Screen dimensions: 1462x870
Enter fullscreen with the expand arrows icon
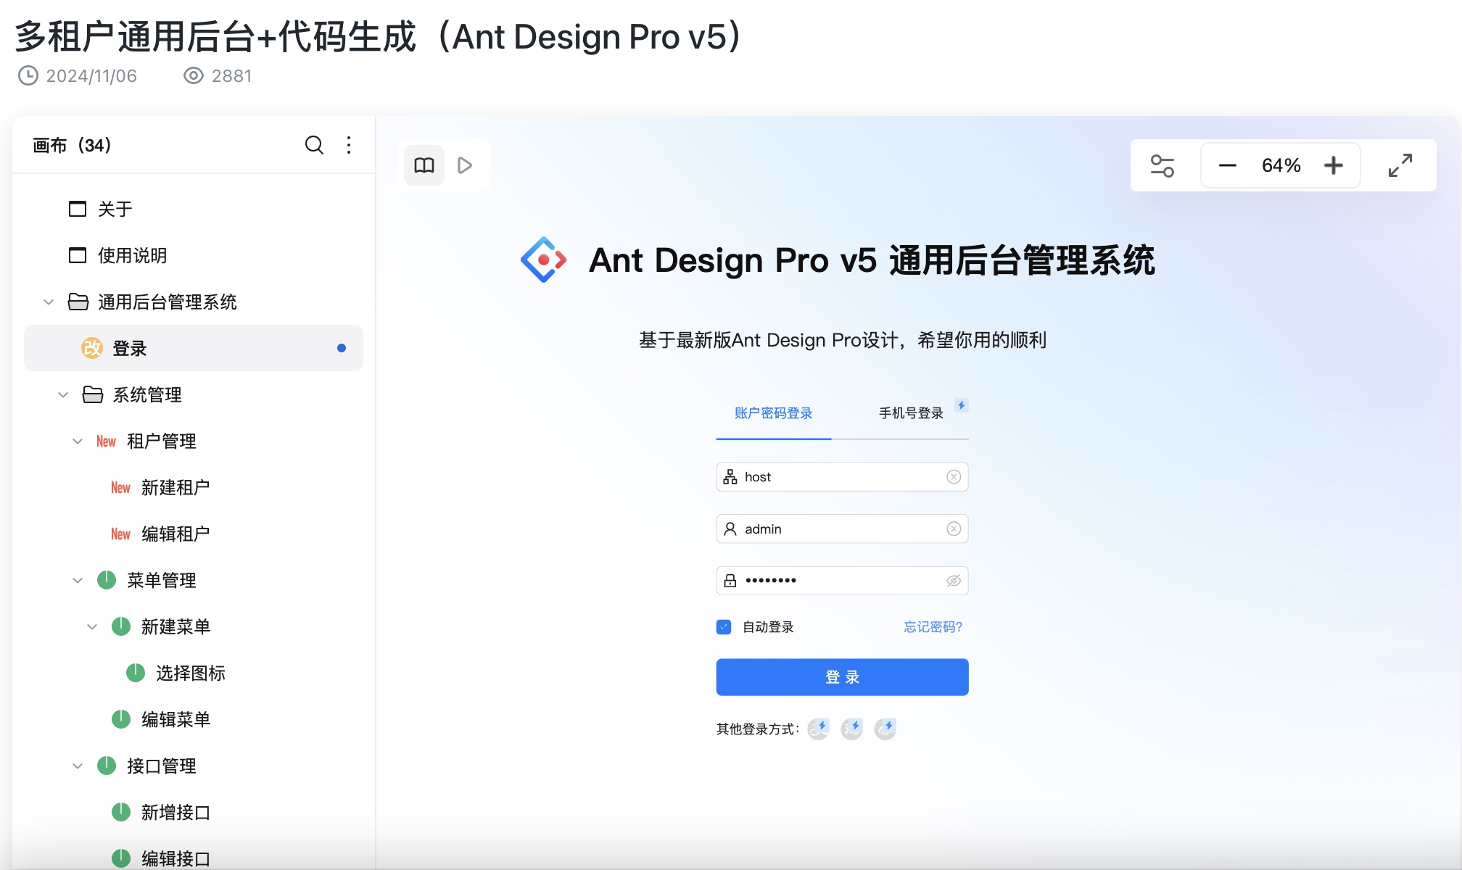pyautogui.click(x=1400, y=165)
